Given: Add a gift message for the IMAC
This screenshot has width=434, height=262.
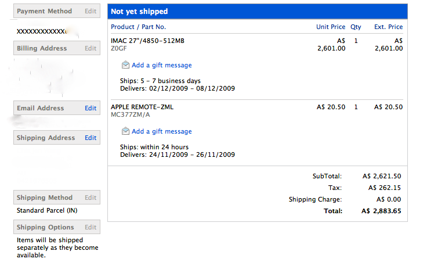Looking at the screenshot, I should (x=161, y=66).
